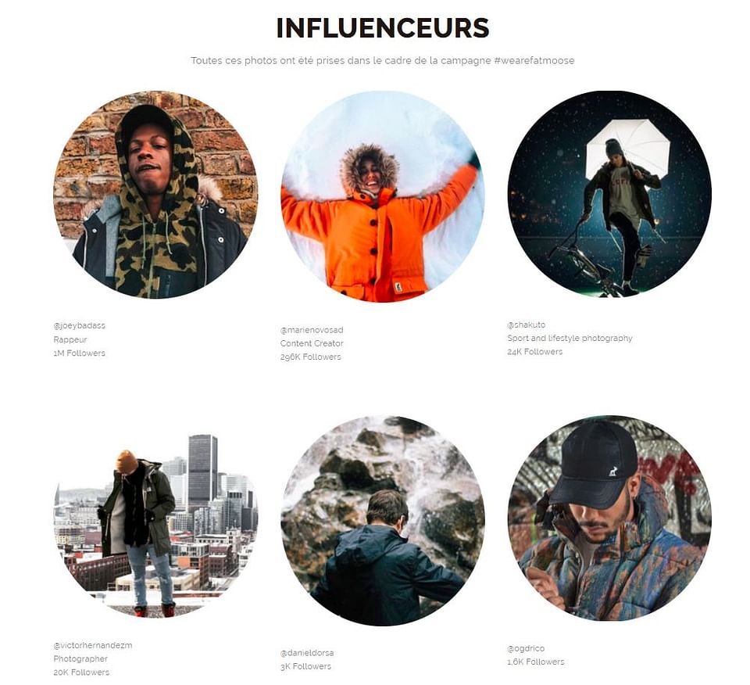Screen dimensions: 750x685
Task: Click the 1,6K Followers text
Action: (536, 662)
